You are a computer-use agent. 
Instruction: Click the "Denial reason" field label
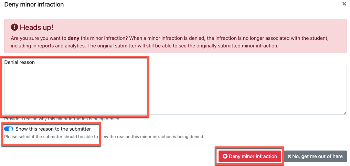19,63
